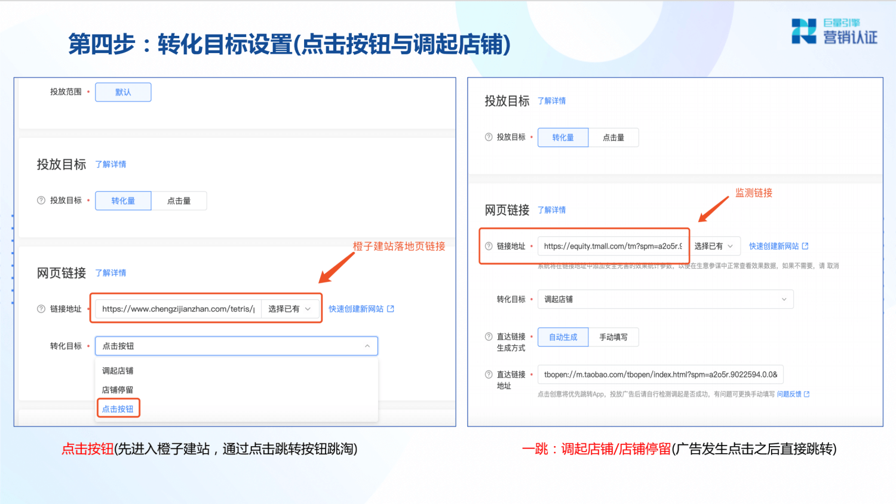
Task: Choose 自动生成 for 直达链接生成方式
Action: coord(563,337)
